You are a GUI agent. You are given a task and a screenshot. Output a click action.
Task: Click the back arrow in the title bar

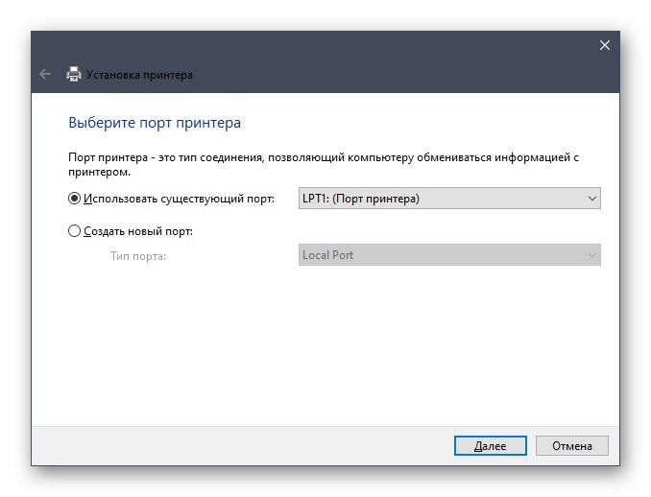(44, 74)
